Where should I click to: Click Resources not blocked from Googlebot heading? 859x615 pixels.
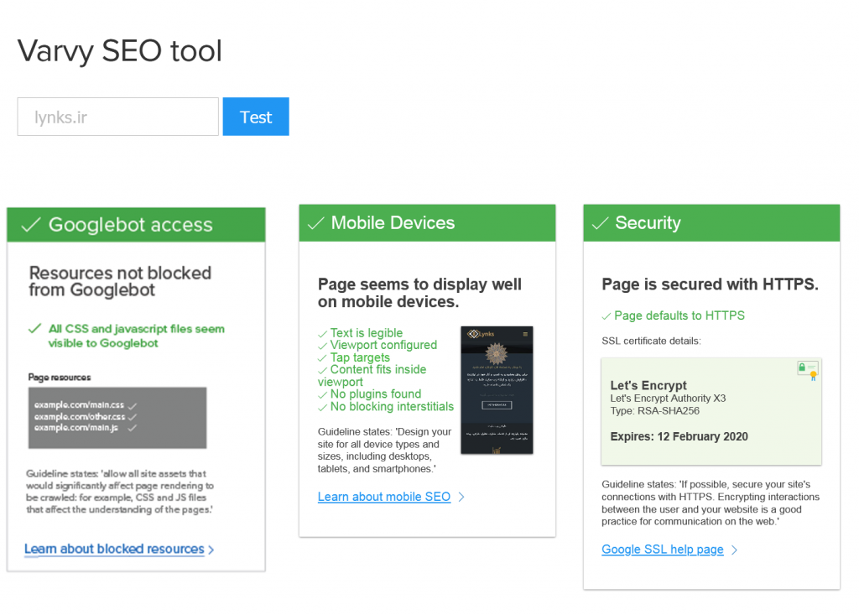pos(120,281)
